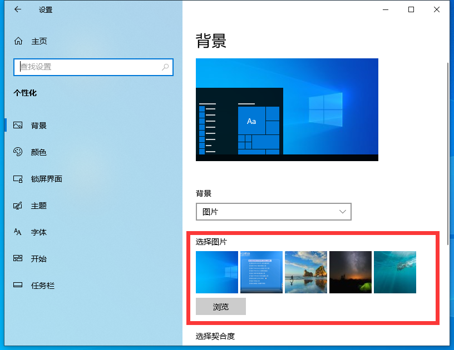
Task: Choose the blue text screenshot wallpaper thumbnail
Action: pyautogui.click(x=261, y=272)
